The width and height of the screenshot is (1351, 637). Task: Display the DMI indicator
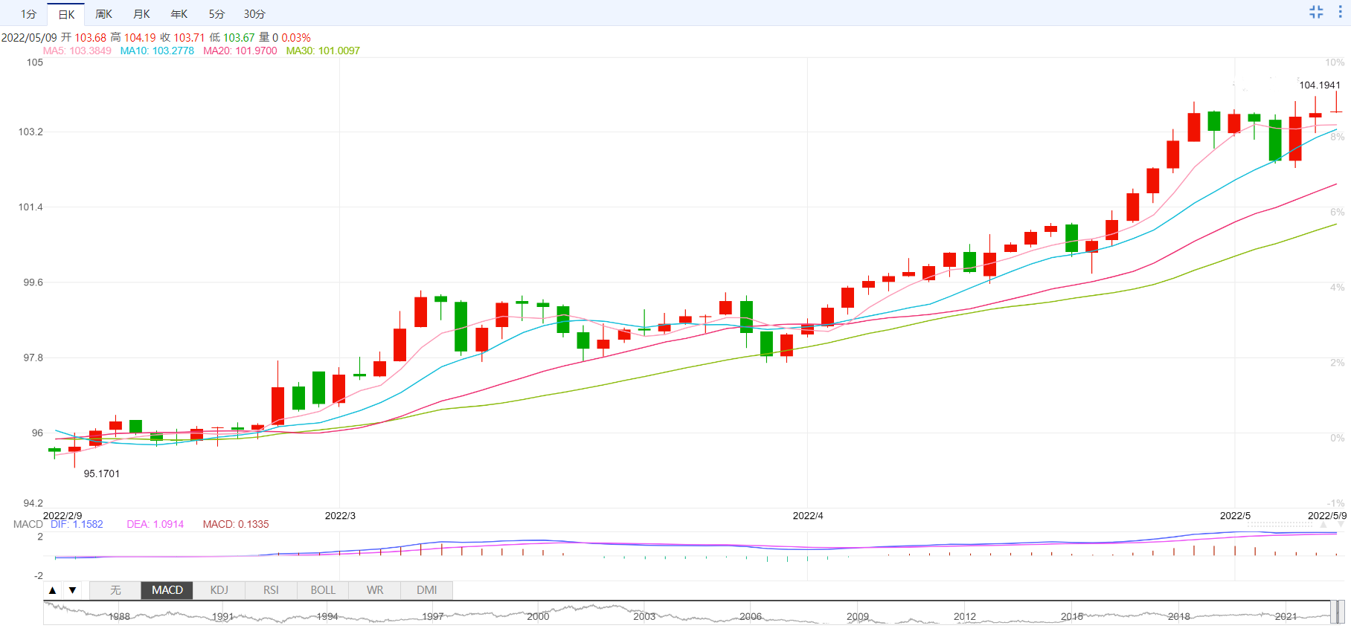[x=427, y=590]
